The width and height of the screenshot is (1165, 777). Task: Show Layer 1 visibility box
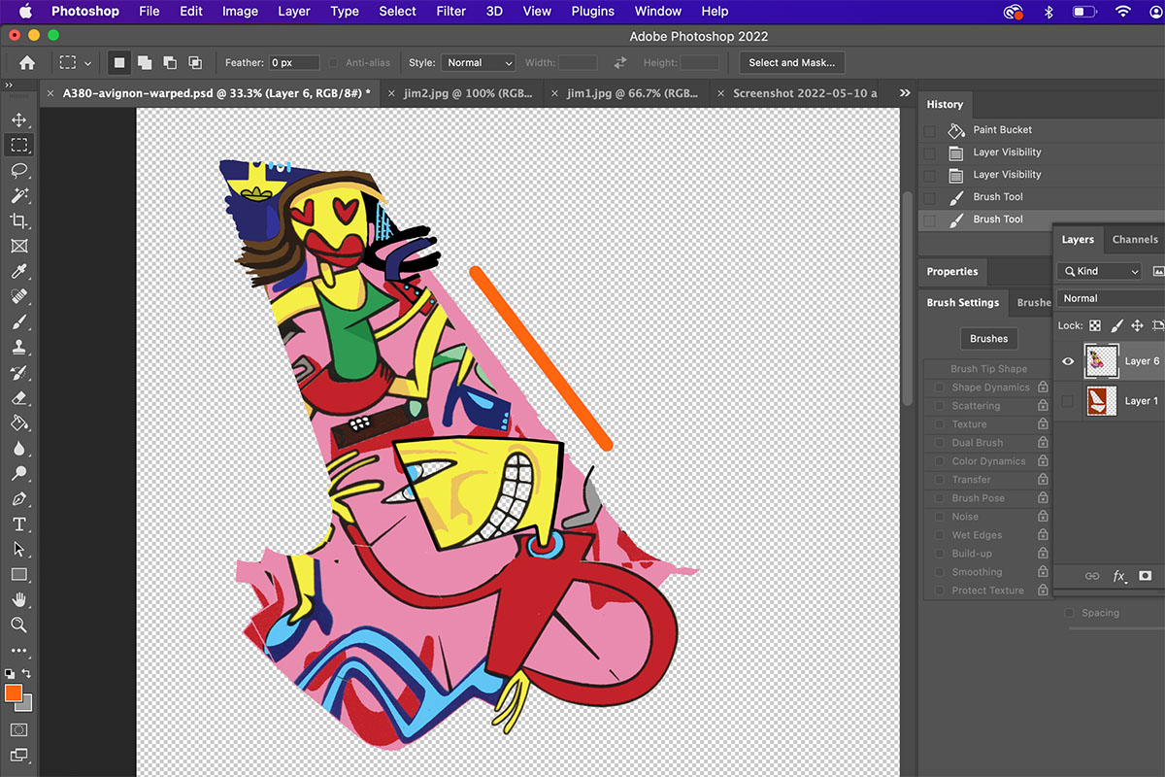(x=1068, y=401)
